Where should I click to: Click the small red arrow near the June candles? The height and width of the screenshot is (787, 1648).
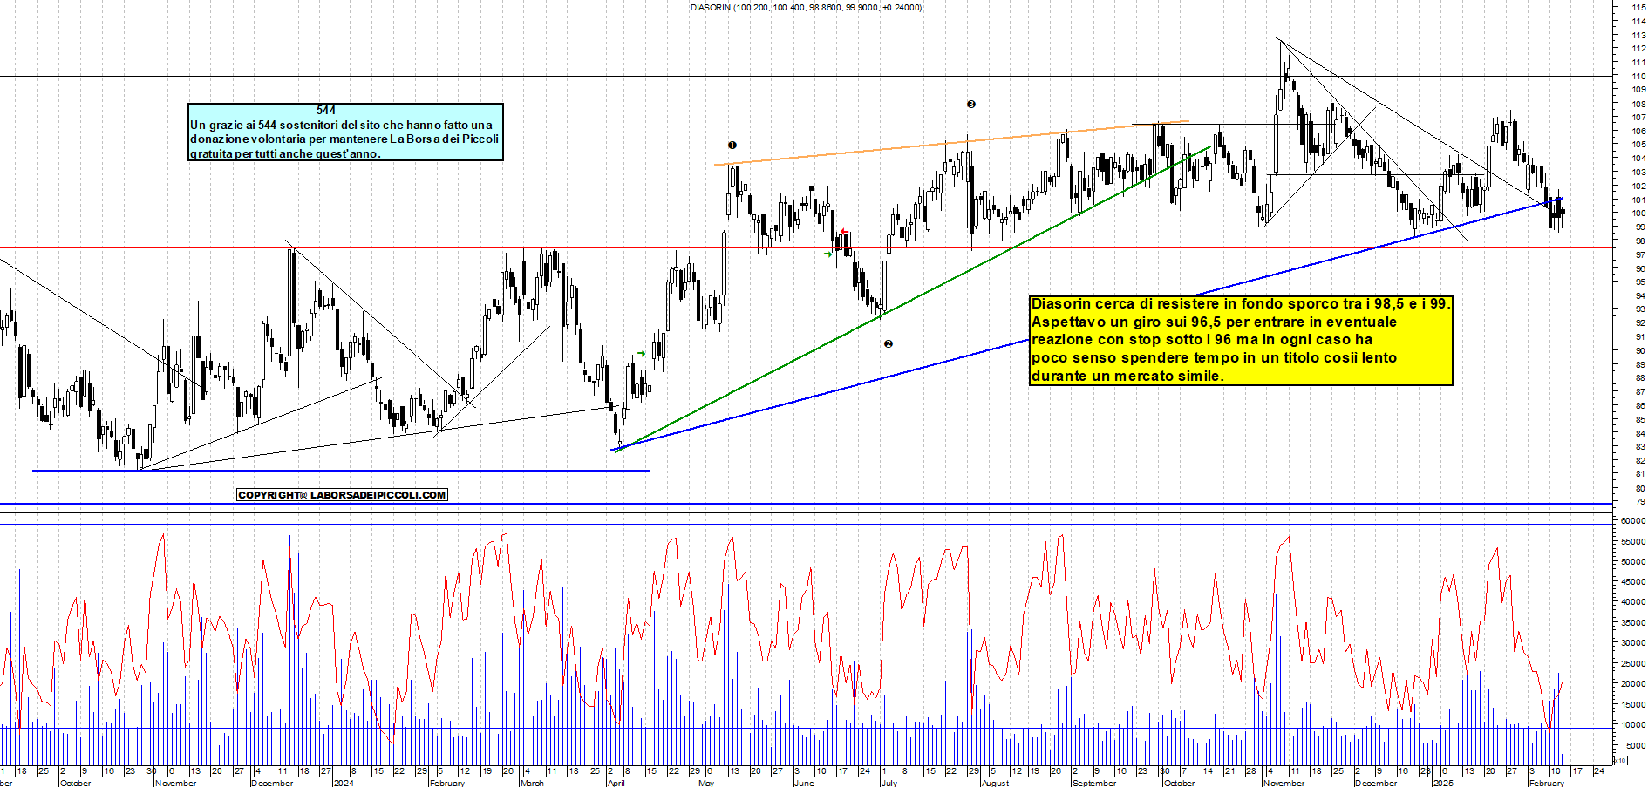click(843, 232)
